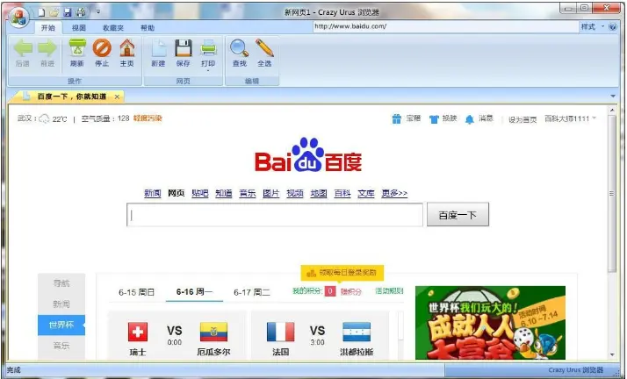Open the 新闻 link above the search box

pyautogui.click(x=152, y=193)
